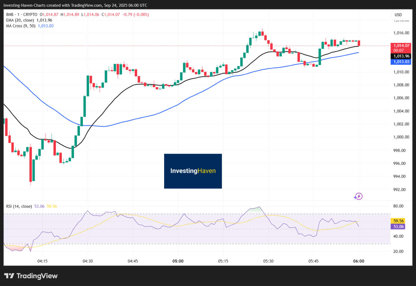Click the yellow RSI value tag 59.56
Image resolution: width=416 pixels, height=286 pixels.
coord(398,221)
